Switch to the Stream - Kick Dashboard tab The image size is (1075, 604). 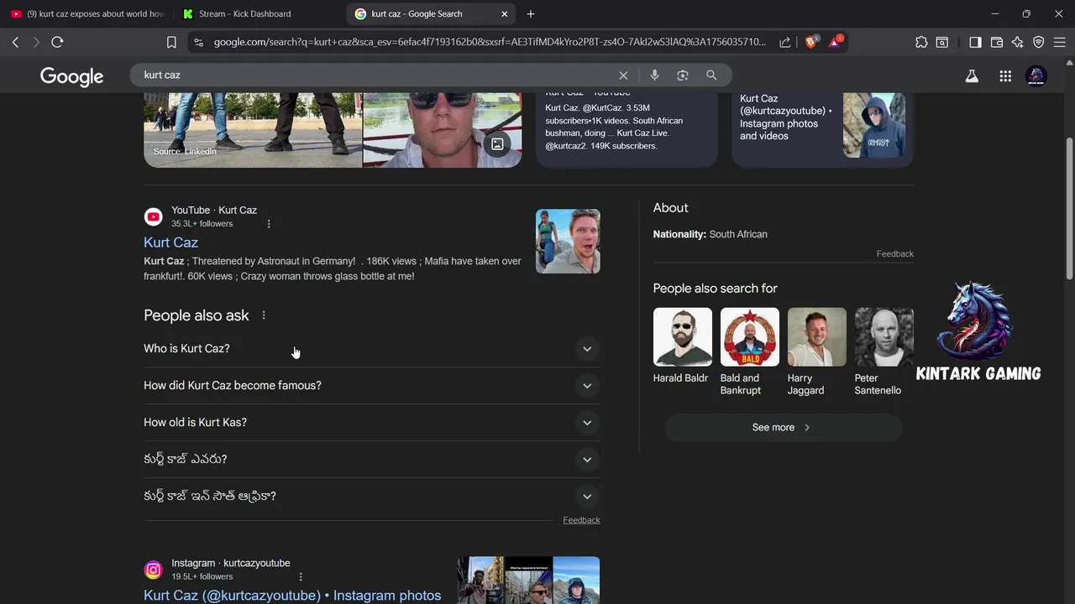coord(258,14)
